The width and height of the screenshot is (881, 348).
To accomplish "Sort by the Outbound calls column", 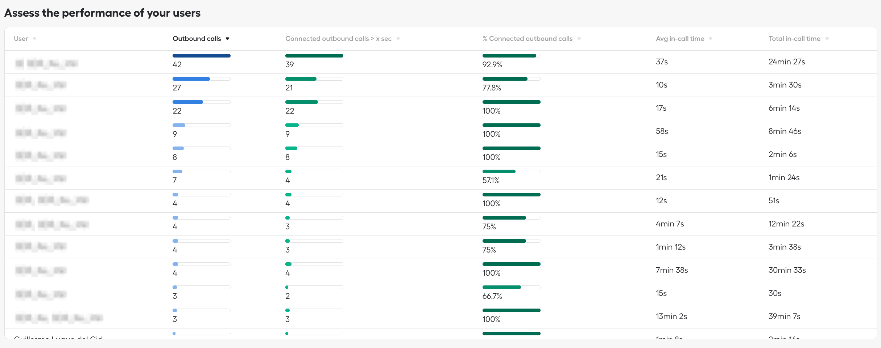I will (x=228, y=38).
